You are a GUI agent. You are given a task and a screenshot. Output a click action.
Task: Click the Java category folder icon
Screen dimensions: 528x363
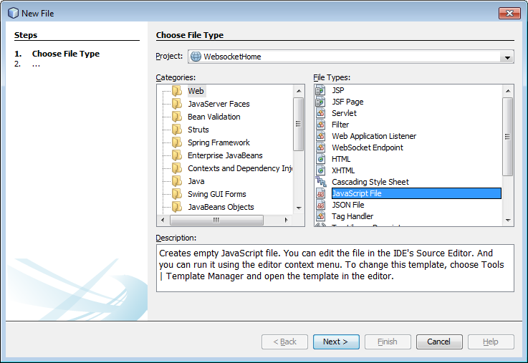[177, 181]
